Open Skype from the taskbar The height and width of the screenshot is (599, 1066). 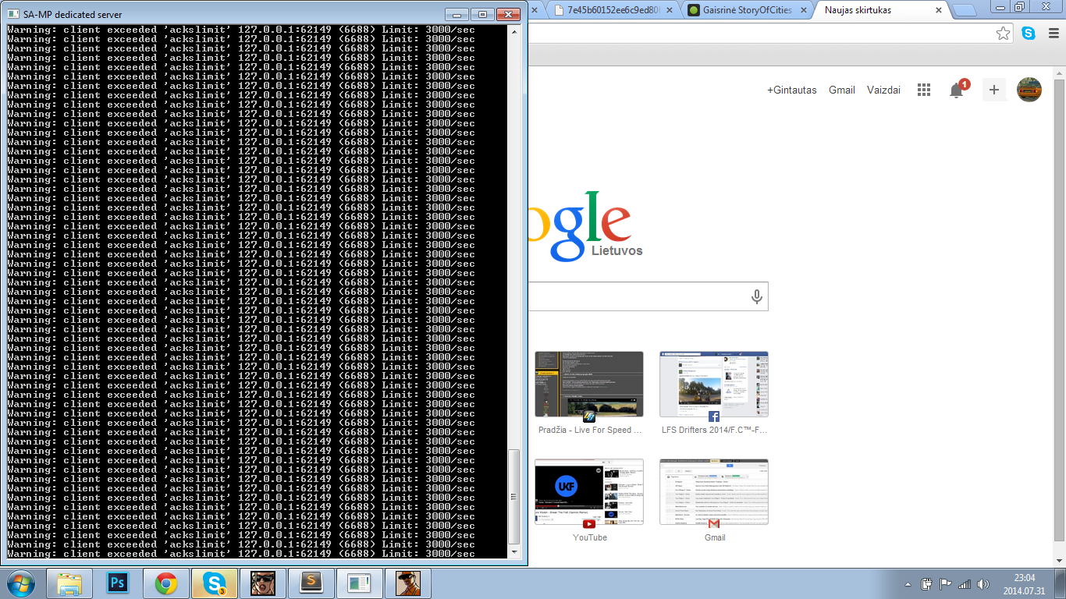[x=215, y=583]
